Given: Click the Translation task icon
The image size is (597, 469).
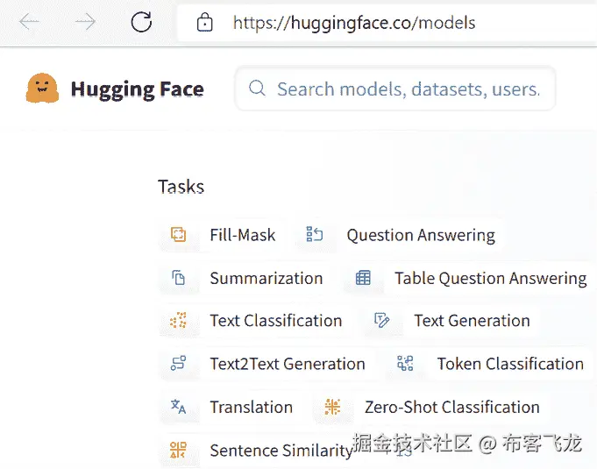Looking at the screenshot, I should click(x=179, y=407).
